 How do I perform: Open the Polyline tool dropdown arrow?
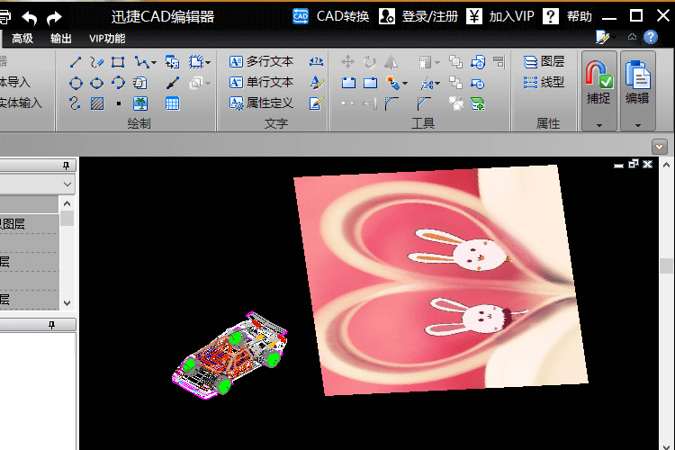click(154, 63)
